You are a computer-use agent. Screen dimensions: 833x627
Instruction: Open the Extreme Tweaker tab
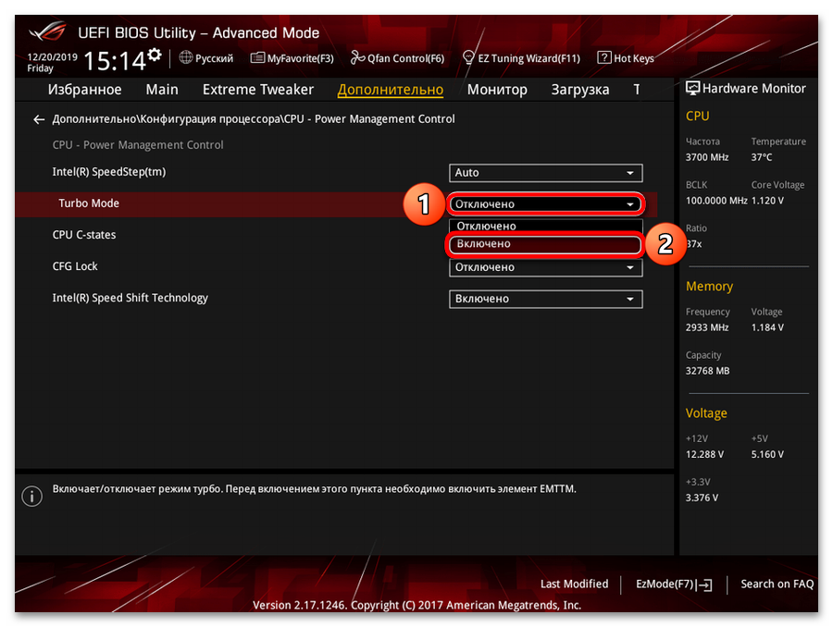click(x=257, y=89)
